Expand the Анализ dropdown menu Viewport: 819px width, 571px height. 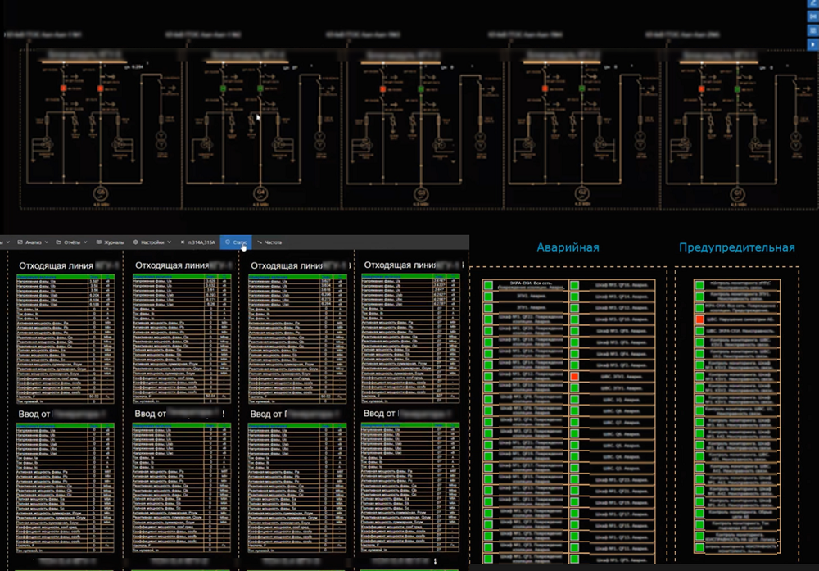pyautogui.click(x=33, y=242)
